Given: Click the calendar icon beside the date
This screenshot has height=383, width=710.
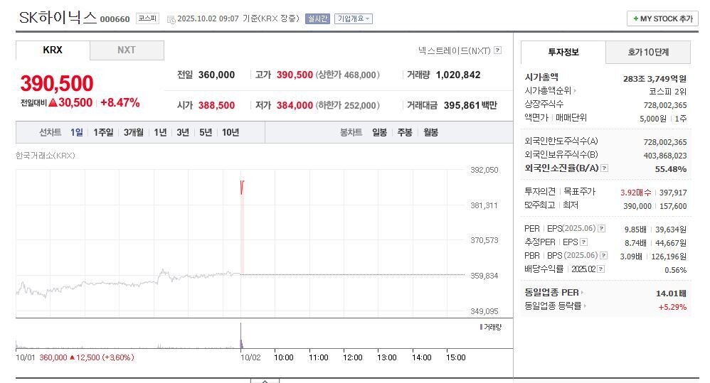Looking at the screenshot, I should click(x=171, y=19).
